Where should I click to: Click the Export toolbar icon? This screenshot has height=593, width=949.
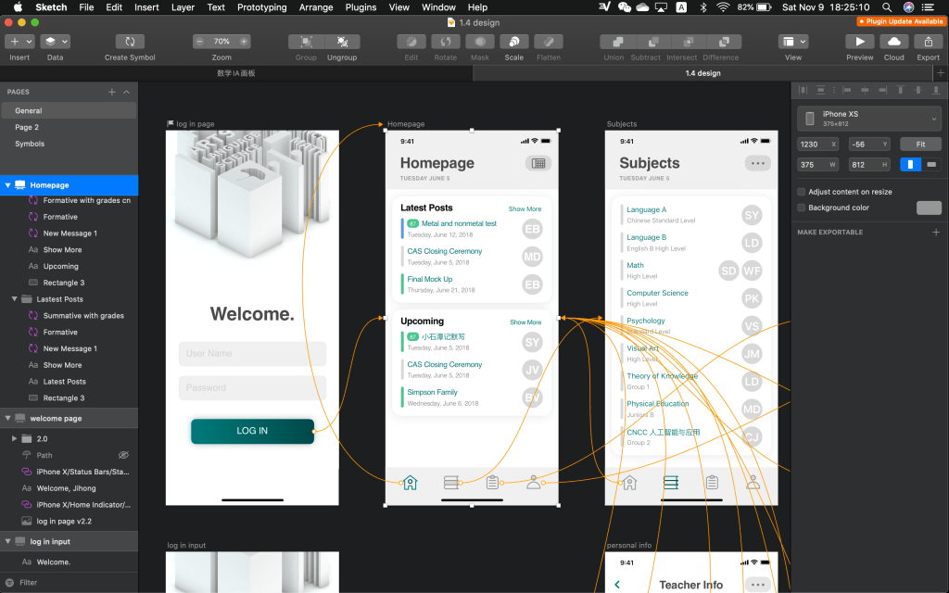(x=928, y=42)
